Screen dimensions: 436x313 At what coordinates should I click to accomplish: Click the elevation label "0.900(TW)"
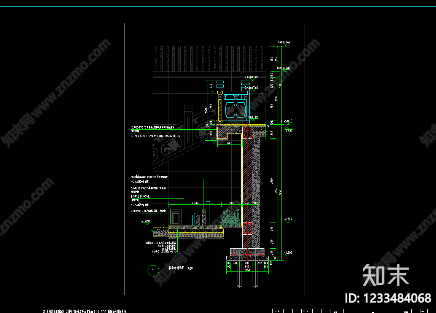[x=283, y=68]
